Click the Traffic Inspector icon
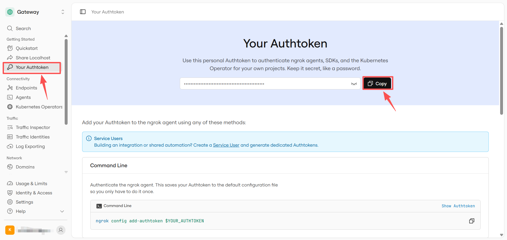The image size is (507, 240). point(10,127)
